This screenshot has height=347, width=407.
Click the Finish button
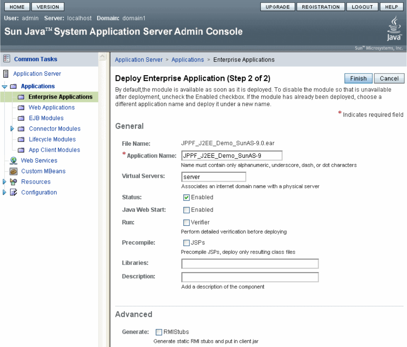pos(358,78)
